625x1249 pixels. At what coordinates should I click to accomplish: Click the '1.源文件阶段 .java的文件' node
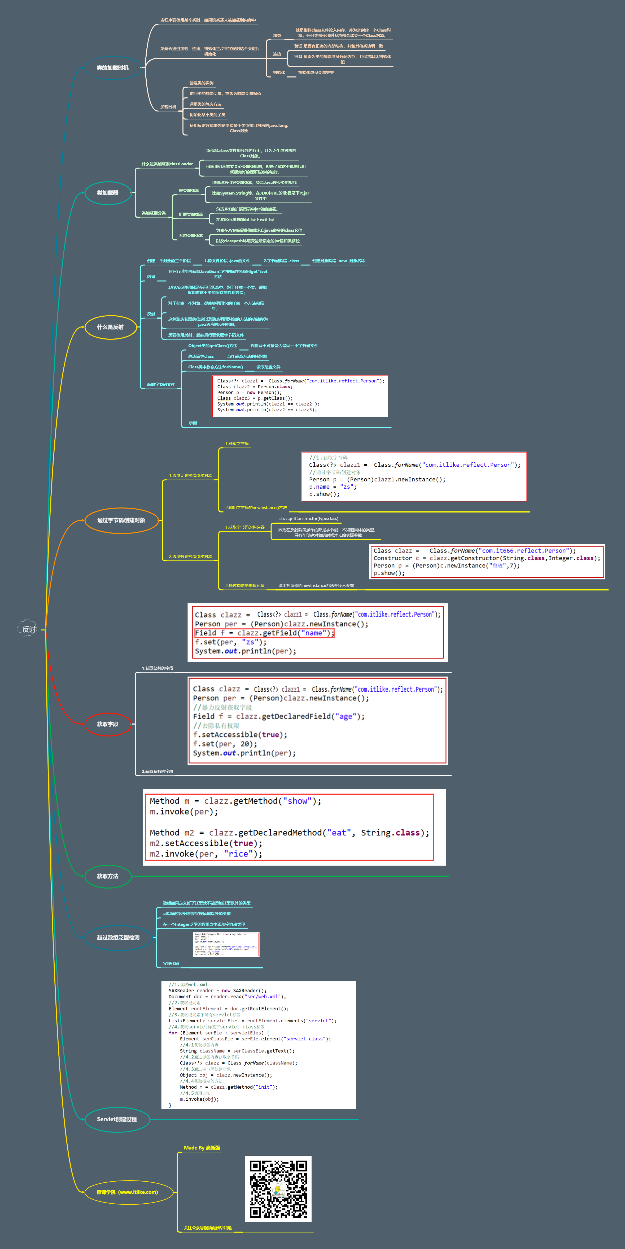coord(227,261)
